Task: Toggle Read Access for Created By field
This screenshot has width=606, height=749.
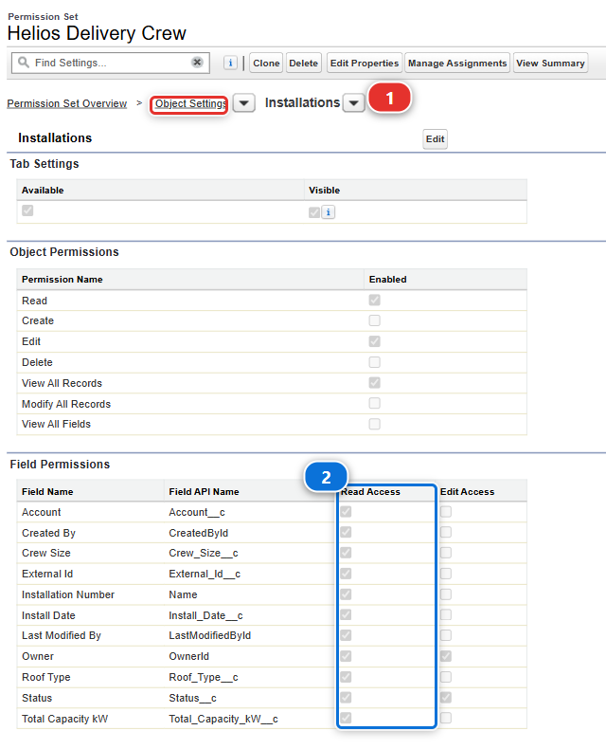Action: pos(346,532)
